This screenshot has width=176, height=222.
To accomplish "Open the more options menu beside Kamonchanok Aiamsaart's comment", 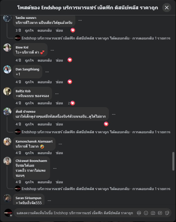I will [x=60, y=144].
